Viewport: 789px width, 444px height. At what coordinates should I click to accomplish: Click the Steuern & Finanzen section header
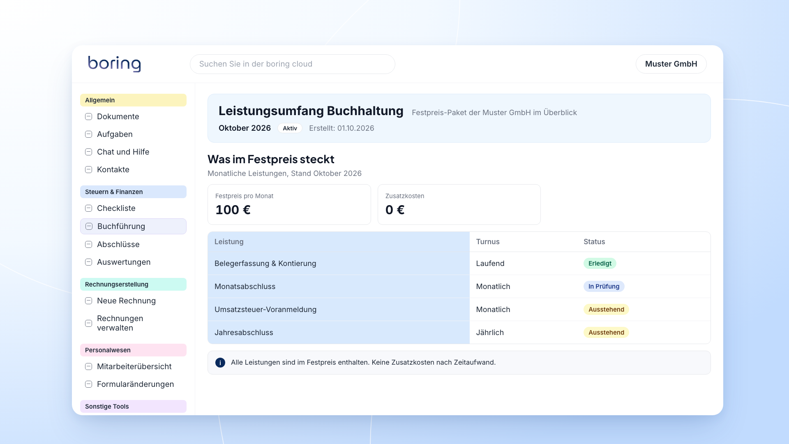pos(133,192)
